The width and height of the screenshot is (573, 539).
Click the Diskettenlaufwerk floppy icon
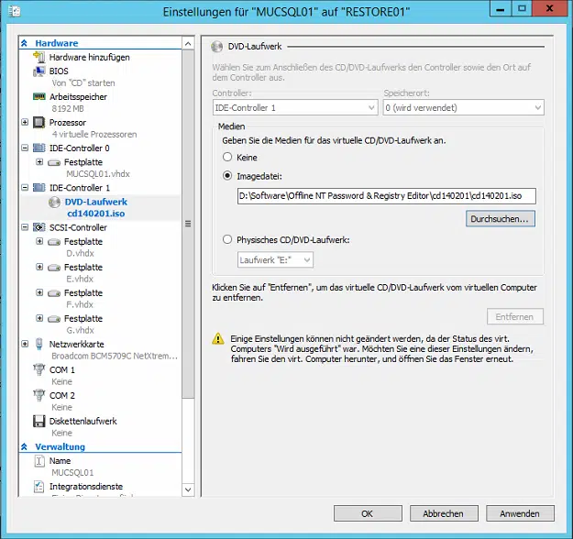point(39,422)
